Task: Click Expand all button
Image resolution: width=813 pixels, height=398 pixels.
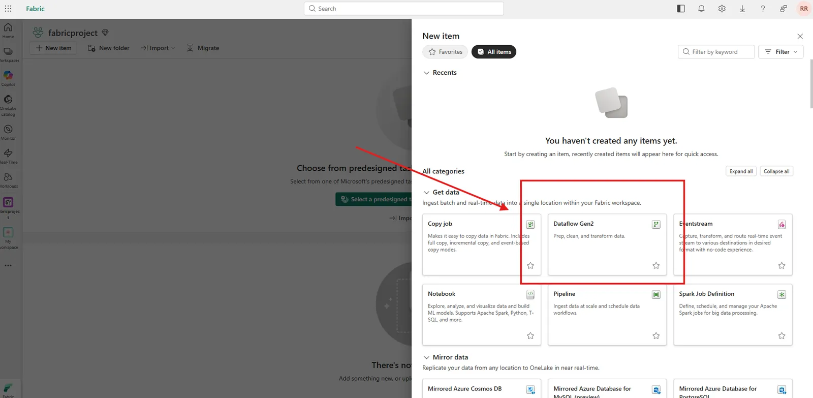Action: 741,171
